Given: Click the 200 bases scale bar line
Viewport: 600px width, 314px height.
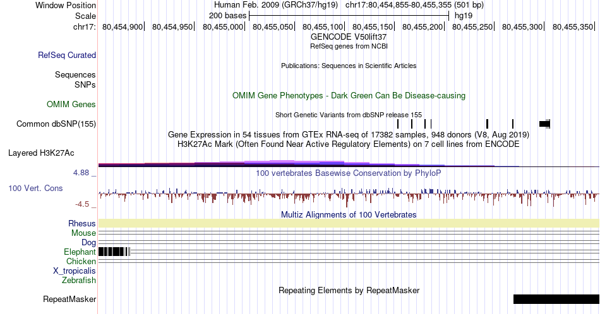Looking at the screenshot, I should 349,16.
